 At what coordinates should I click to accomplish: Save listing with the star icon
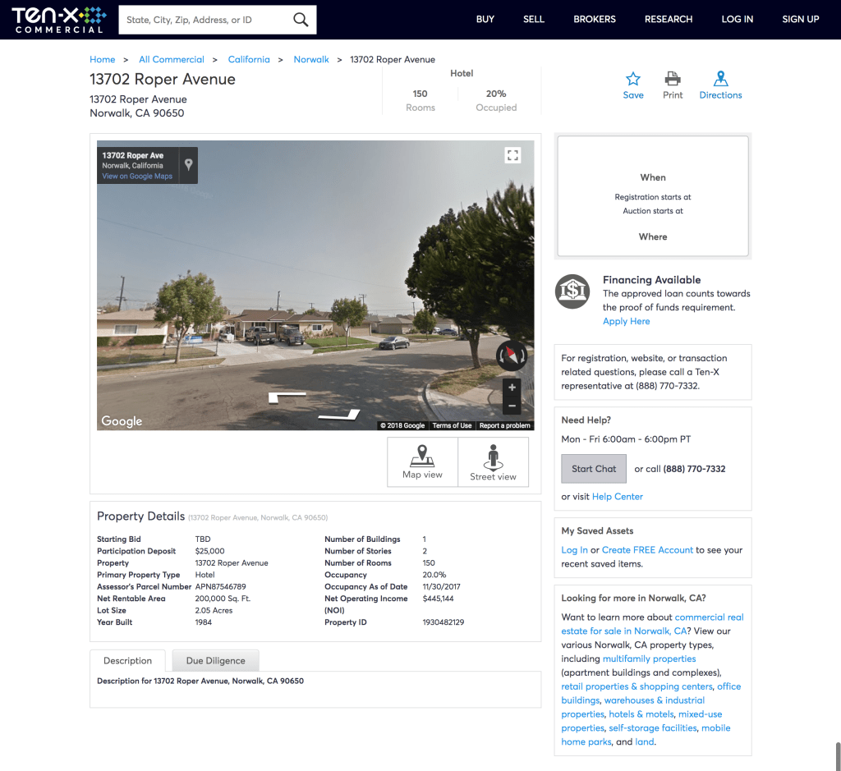pyautogui.click(x=633, y=80)
